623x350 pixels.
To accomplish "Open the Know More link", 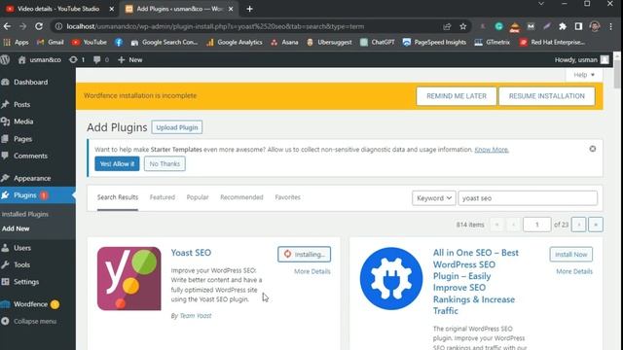I will pos(492,150).
